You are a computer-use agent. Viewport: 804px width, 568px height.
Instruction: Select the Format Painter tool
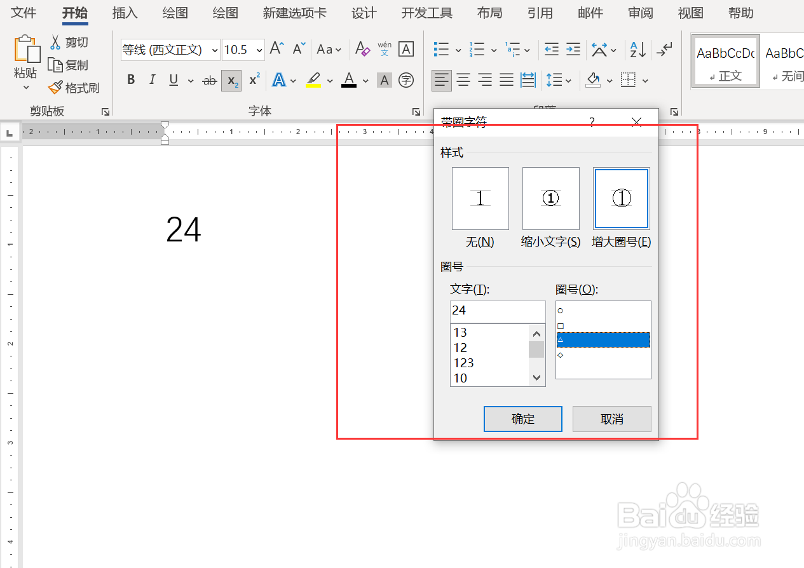(74, 87)
